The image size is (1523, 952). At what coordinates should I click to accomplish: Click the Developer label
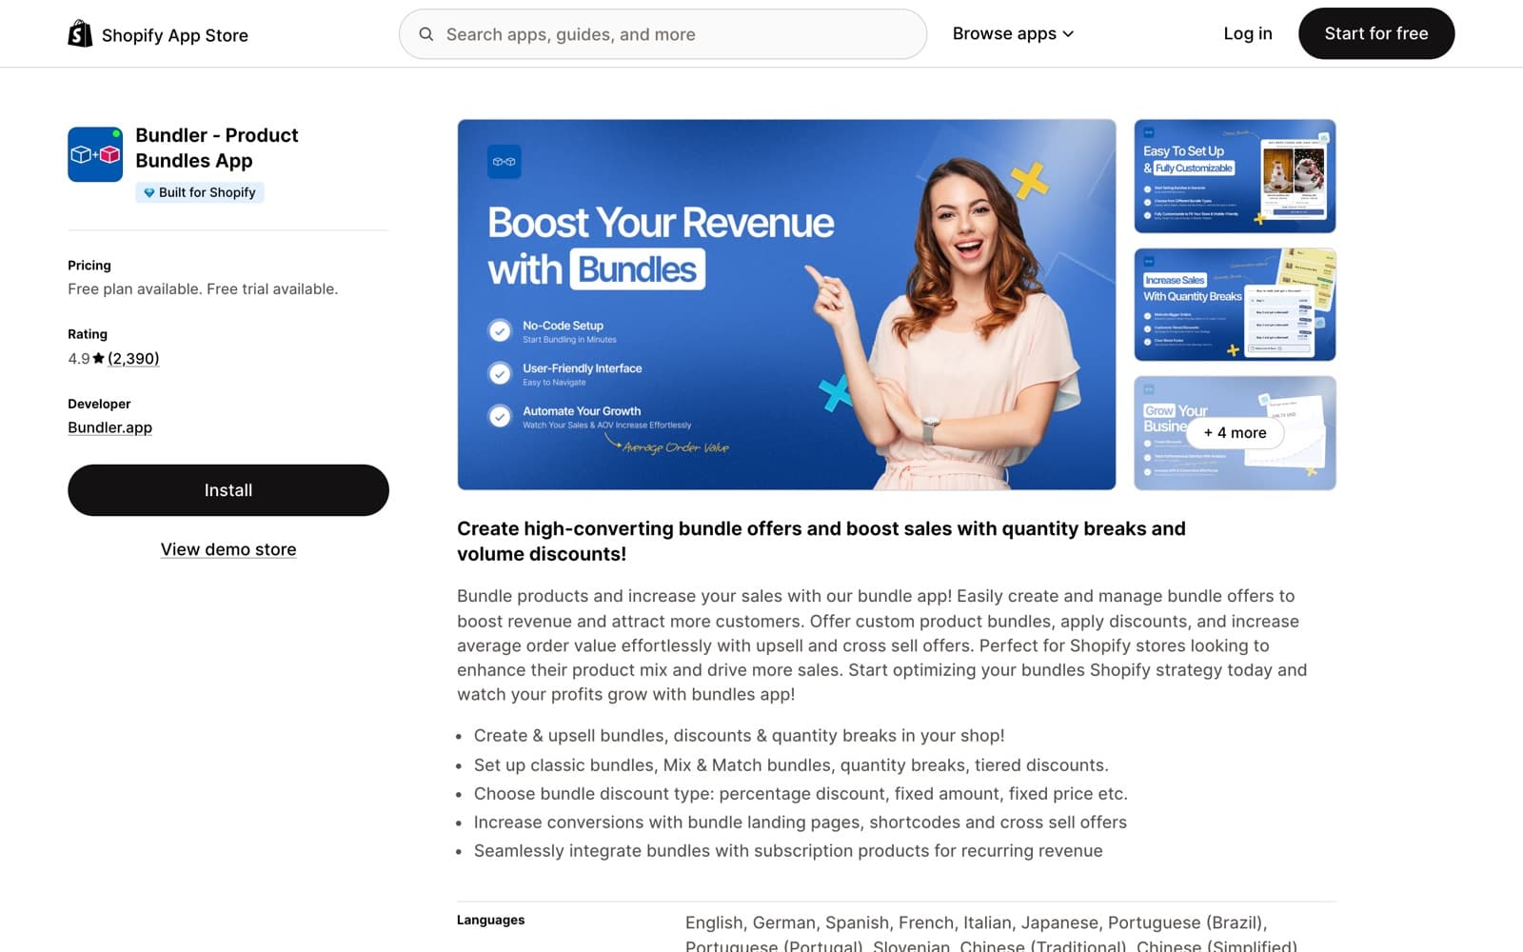[x=99, y=404]
